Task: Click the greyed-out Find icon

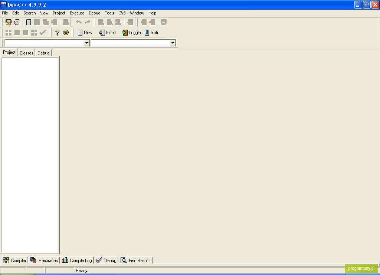Action: [101, 22]
